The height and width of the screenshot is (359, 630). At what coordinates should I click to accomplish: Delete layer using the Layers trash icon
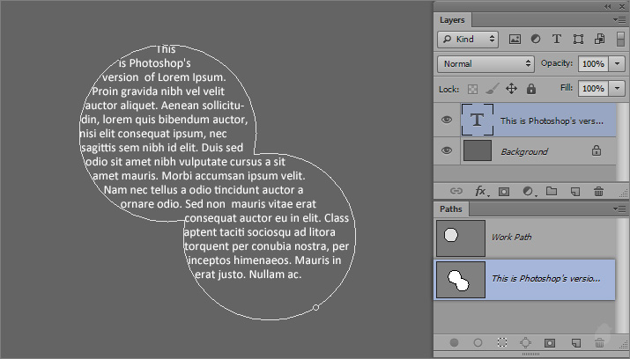[599, 191]
